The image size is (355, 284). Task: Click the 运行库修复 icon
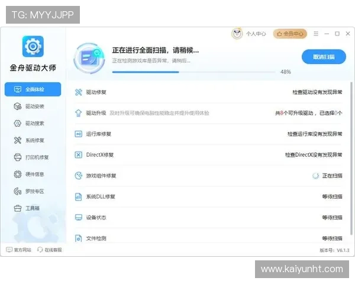(78, 134)
